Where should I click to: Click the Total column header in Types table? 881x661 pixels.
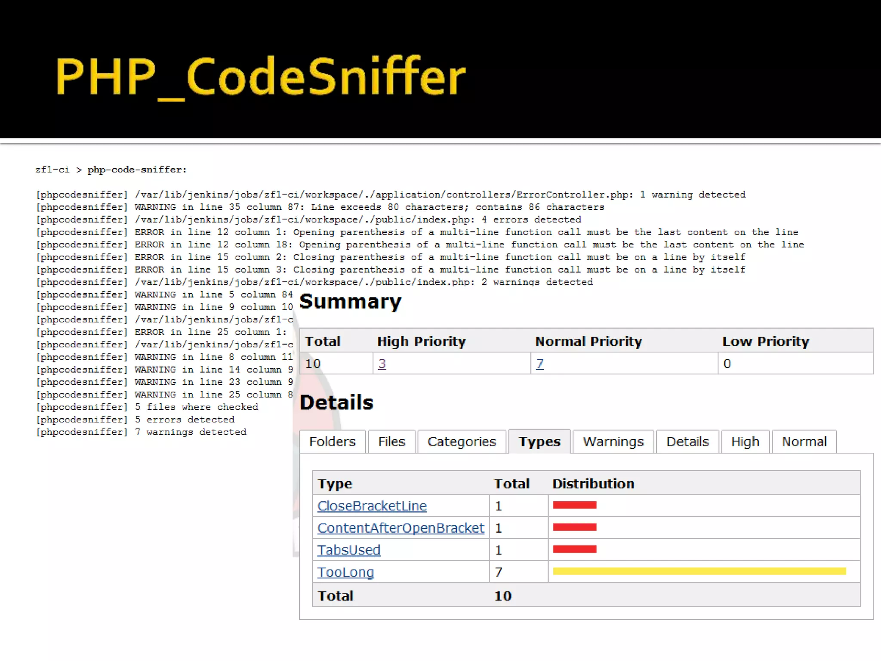click(511, 483)
